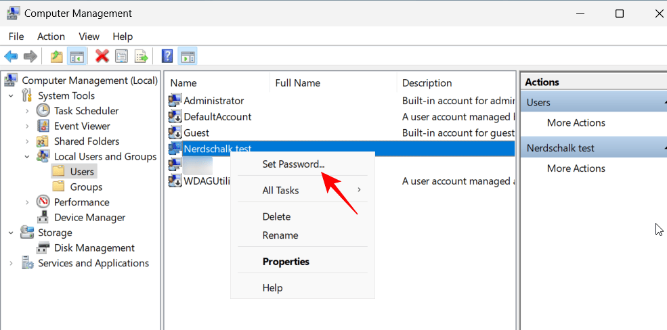Choose Set Password... from context menu
The image size is (667, 330).
tap(293, 164)
